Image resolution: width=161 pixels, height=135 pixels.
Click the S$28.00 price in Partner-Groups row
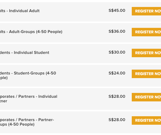(117, 120)
